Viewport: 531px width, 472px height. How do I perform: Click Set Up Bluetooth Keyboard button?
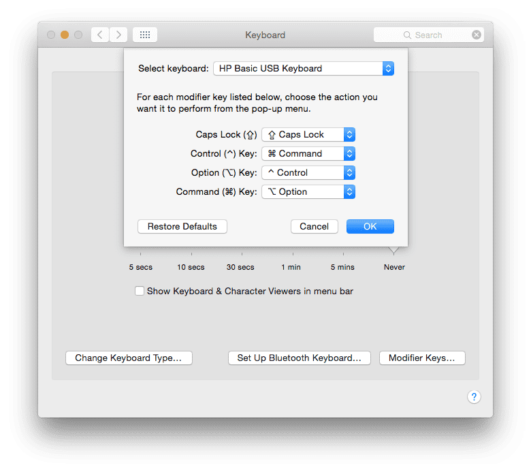(300, 358)
